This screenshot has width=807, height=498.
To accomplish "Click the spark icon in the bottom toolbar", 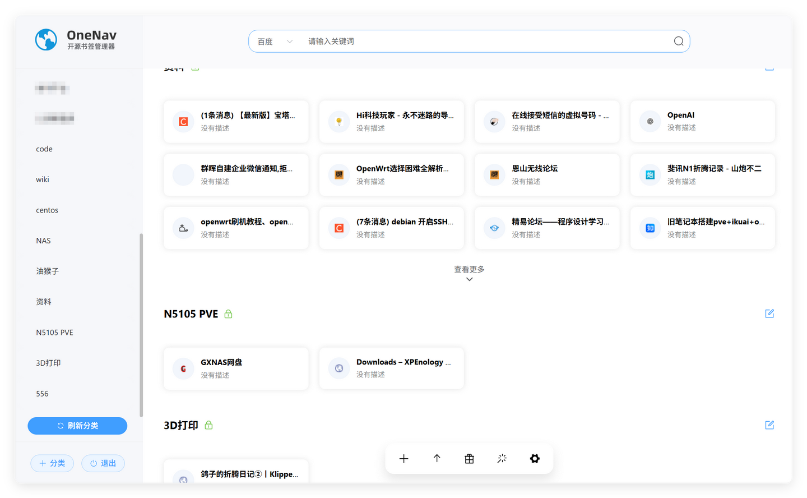I will (x=502, y=458).
